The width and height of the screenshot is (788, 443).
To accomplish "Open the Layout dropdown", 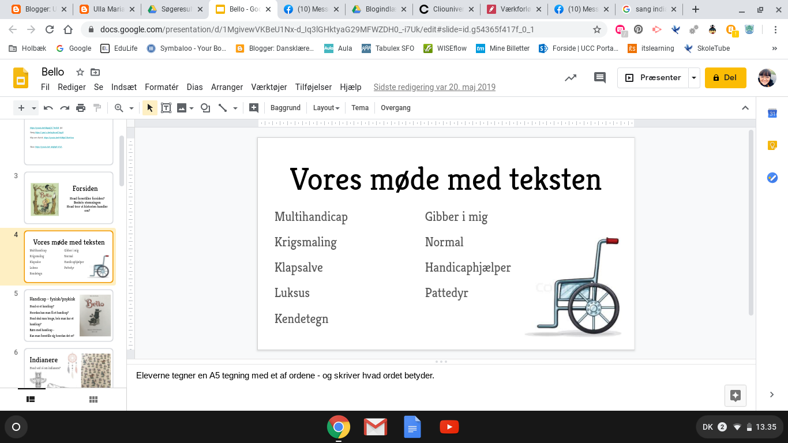I will coord(326,108).
